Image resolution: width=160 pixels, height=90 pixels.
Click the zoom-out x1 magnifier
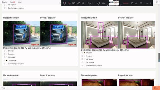pyautogui.click(x=88, y=3)
